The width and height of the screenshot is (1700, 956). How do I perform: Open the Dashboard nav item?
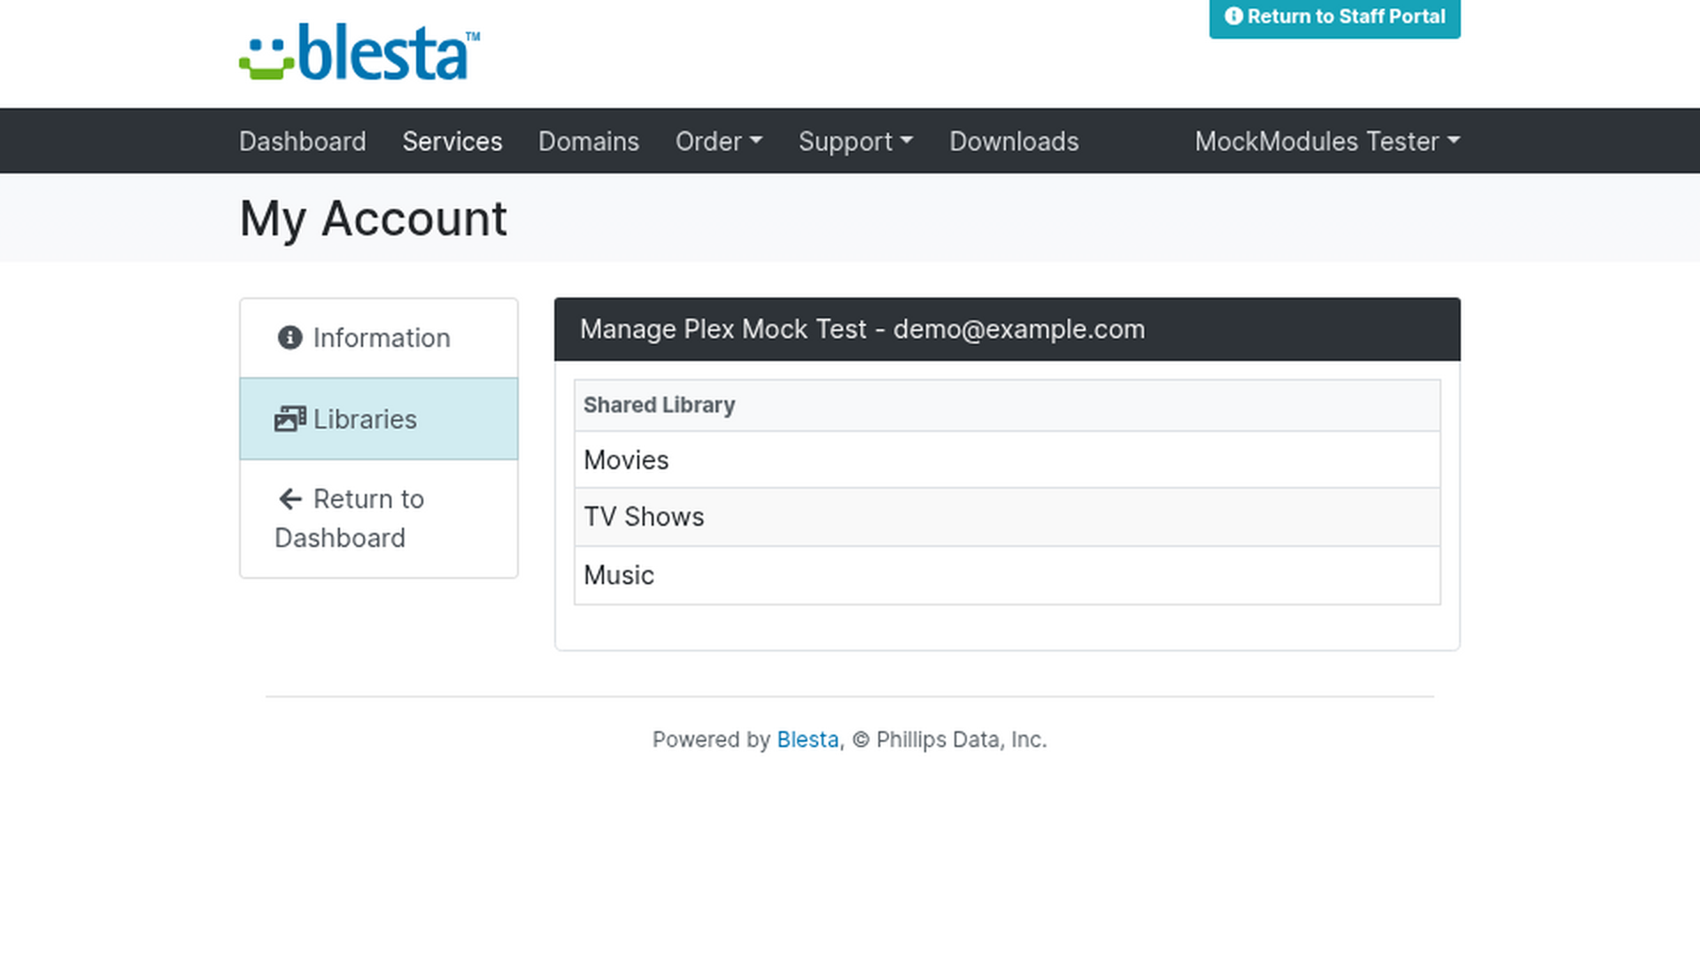302,141
